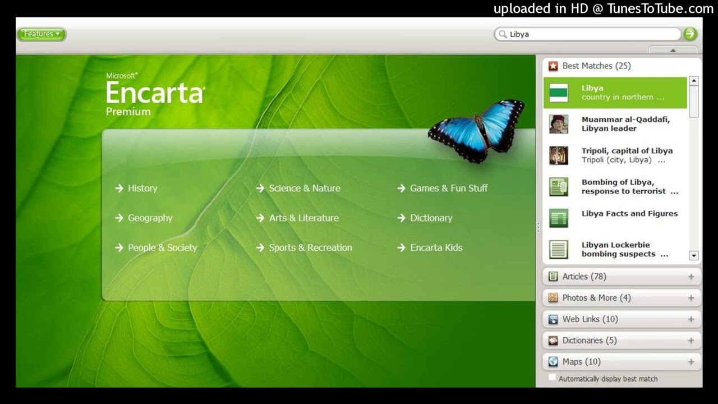
Task: Open Games & Fun Stuff
Action: pyautogui.click(x=449, y=189)
